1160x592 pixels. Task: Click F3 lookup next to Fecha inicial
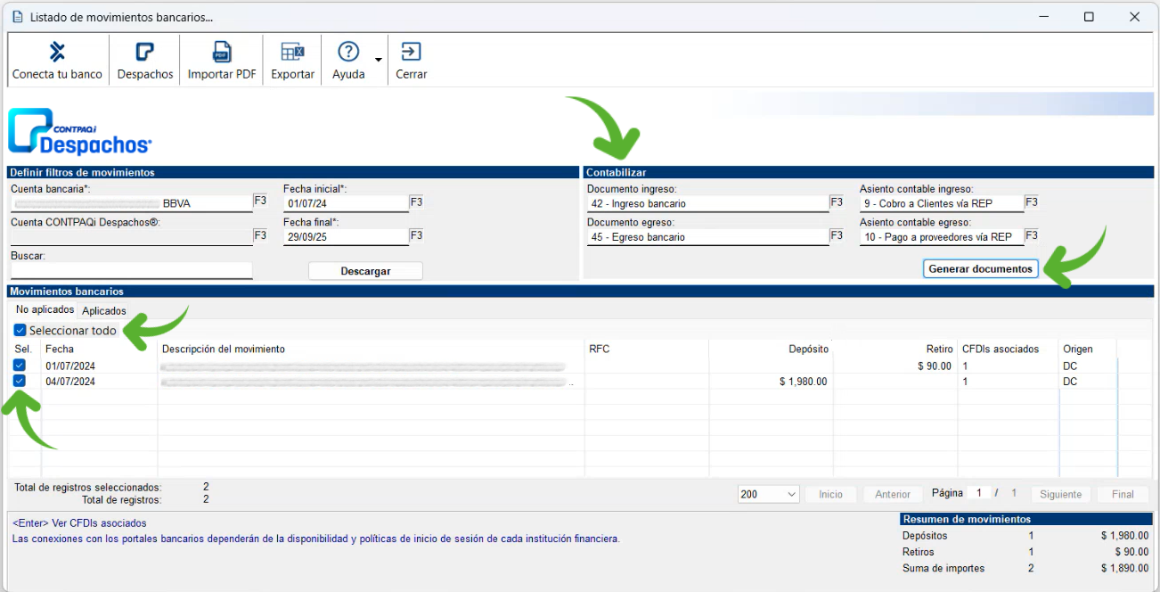416,202
